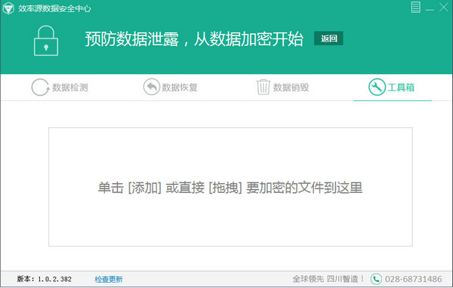
Task: Close the 效率源数据安全中心 window
Action: pos(444,8)
